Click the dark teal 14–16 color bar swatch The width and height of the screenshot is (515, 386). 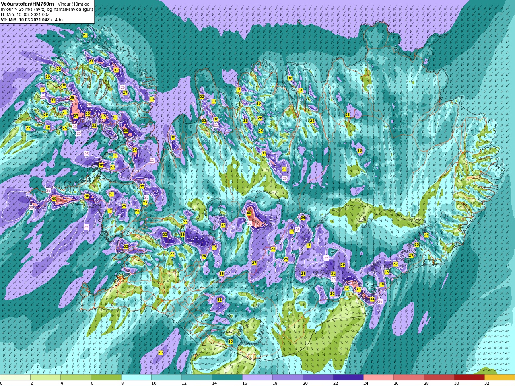point(227,378)
